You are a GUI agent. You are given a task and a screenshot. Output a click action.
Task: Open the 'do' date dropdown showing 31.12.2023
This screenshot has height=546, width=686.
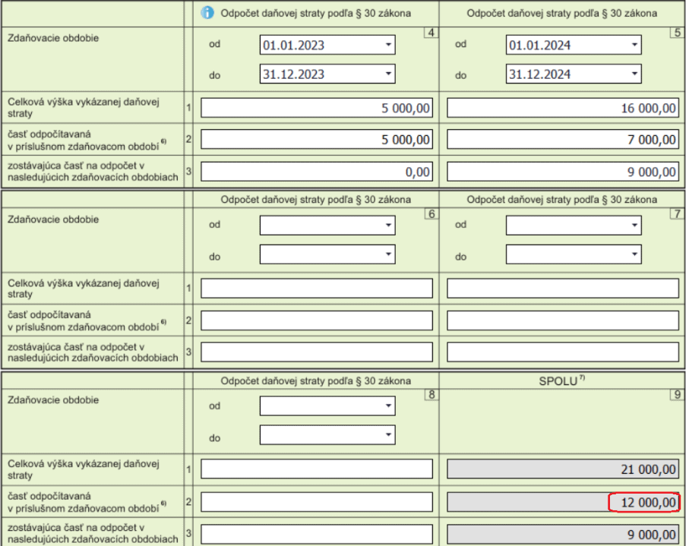[x=327, y=74]
